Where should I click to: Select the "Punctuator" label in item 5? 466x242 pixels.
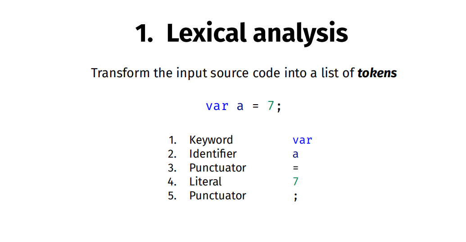point(217,196)
